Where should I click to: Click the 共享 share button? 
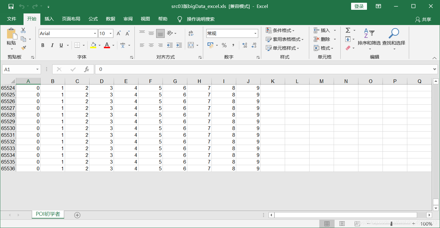(423, 19)
